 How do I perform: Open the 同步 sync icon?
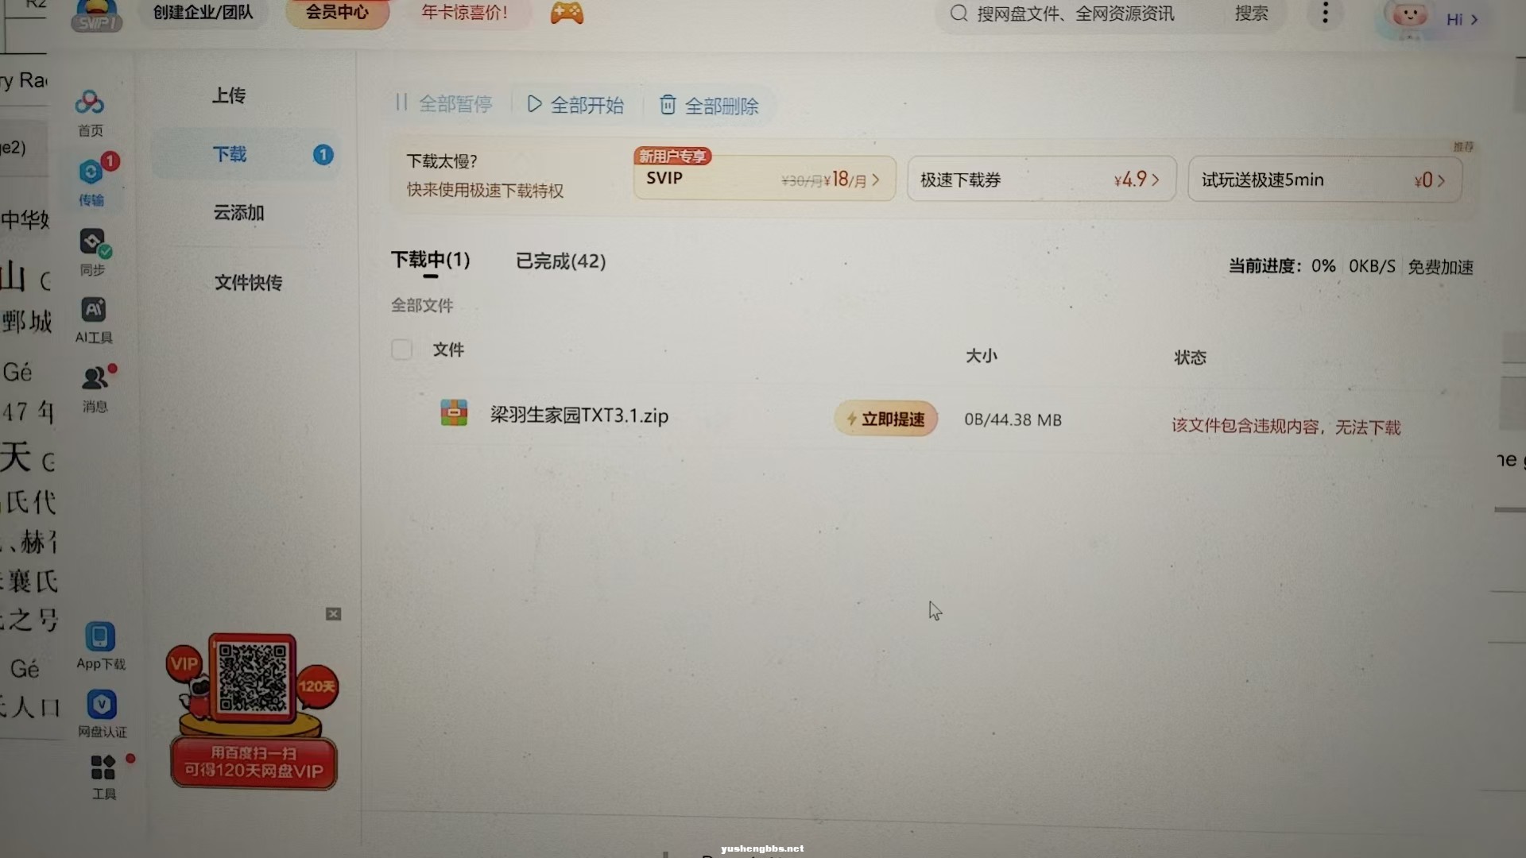(x=92, y=241)
